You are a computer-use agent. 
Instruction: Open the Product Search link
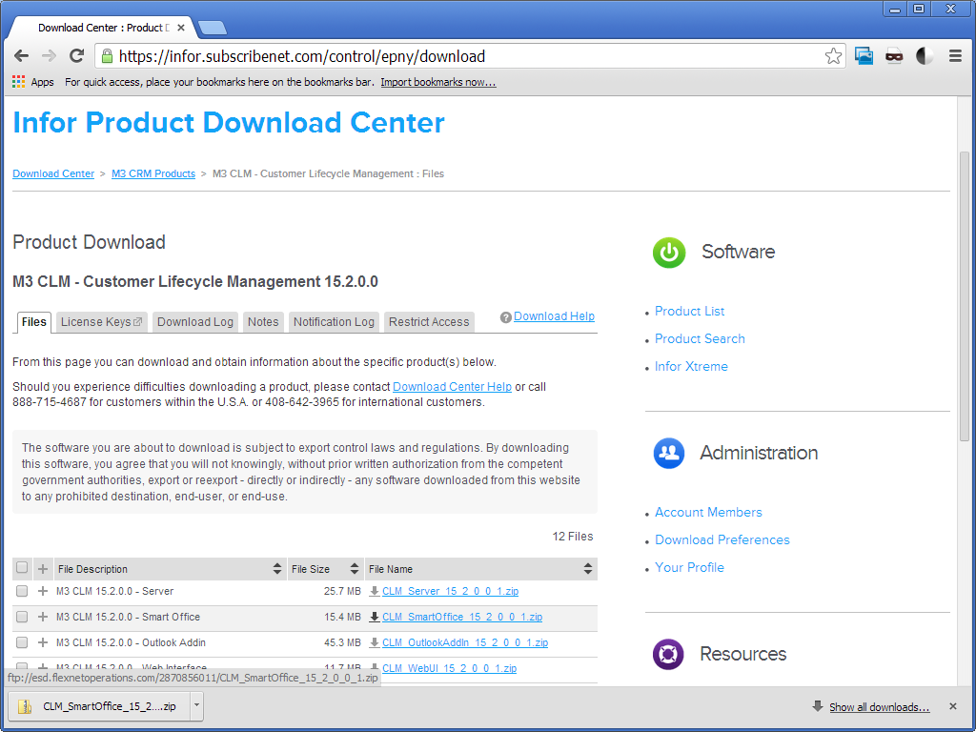[700, 338]
